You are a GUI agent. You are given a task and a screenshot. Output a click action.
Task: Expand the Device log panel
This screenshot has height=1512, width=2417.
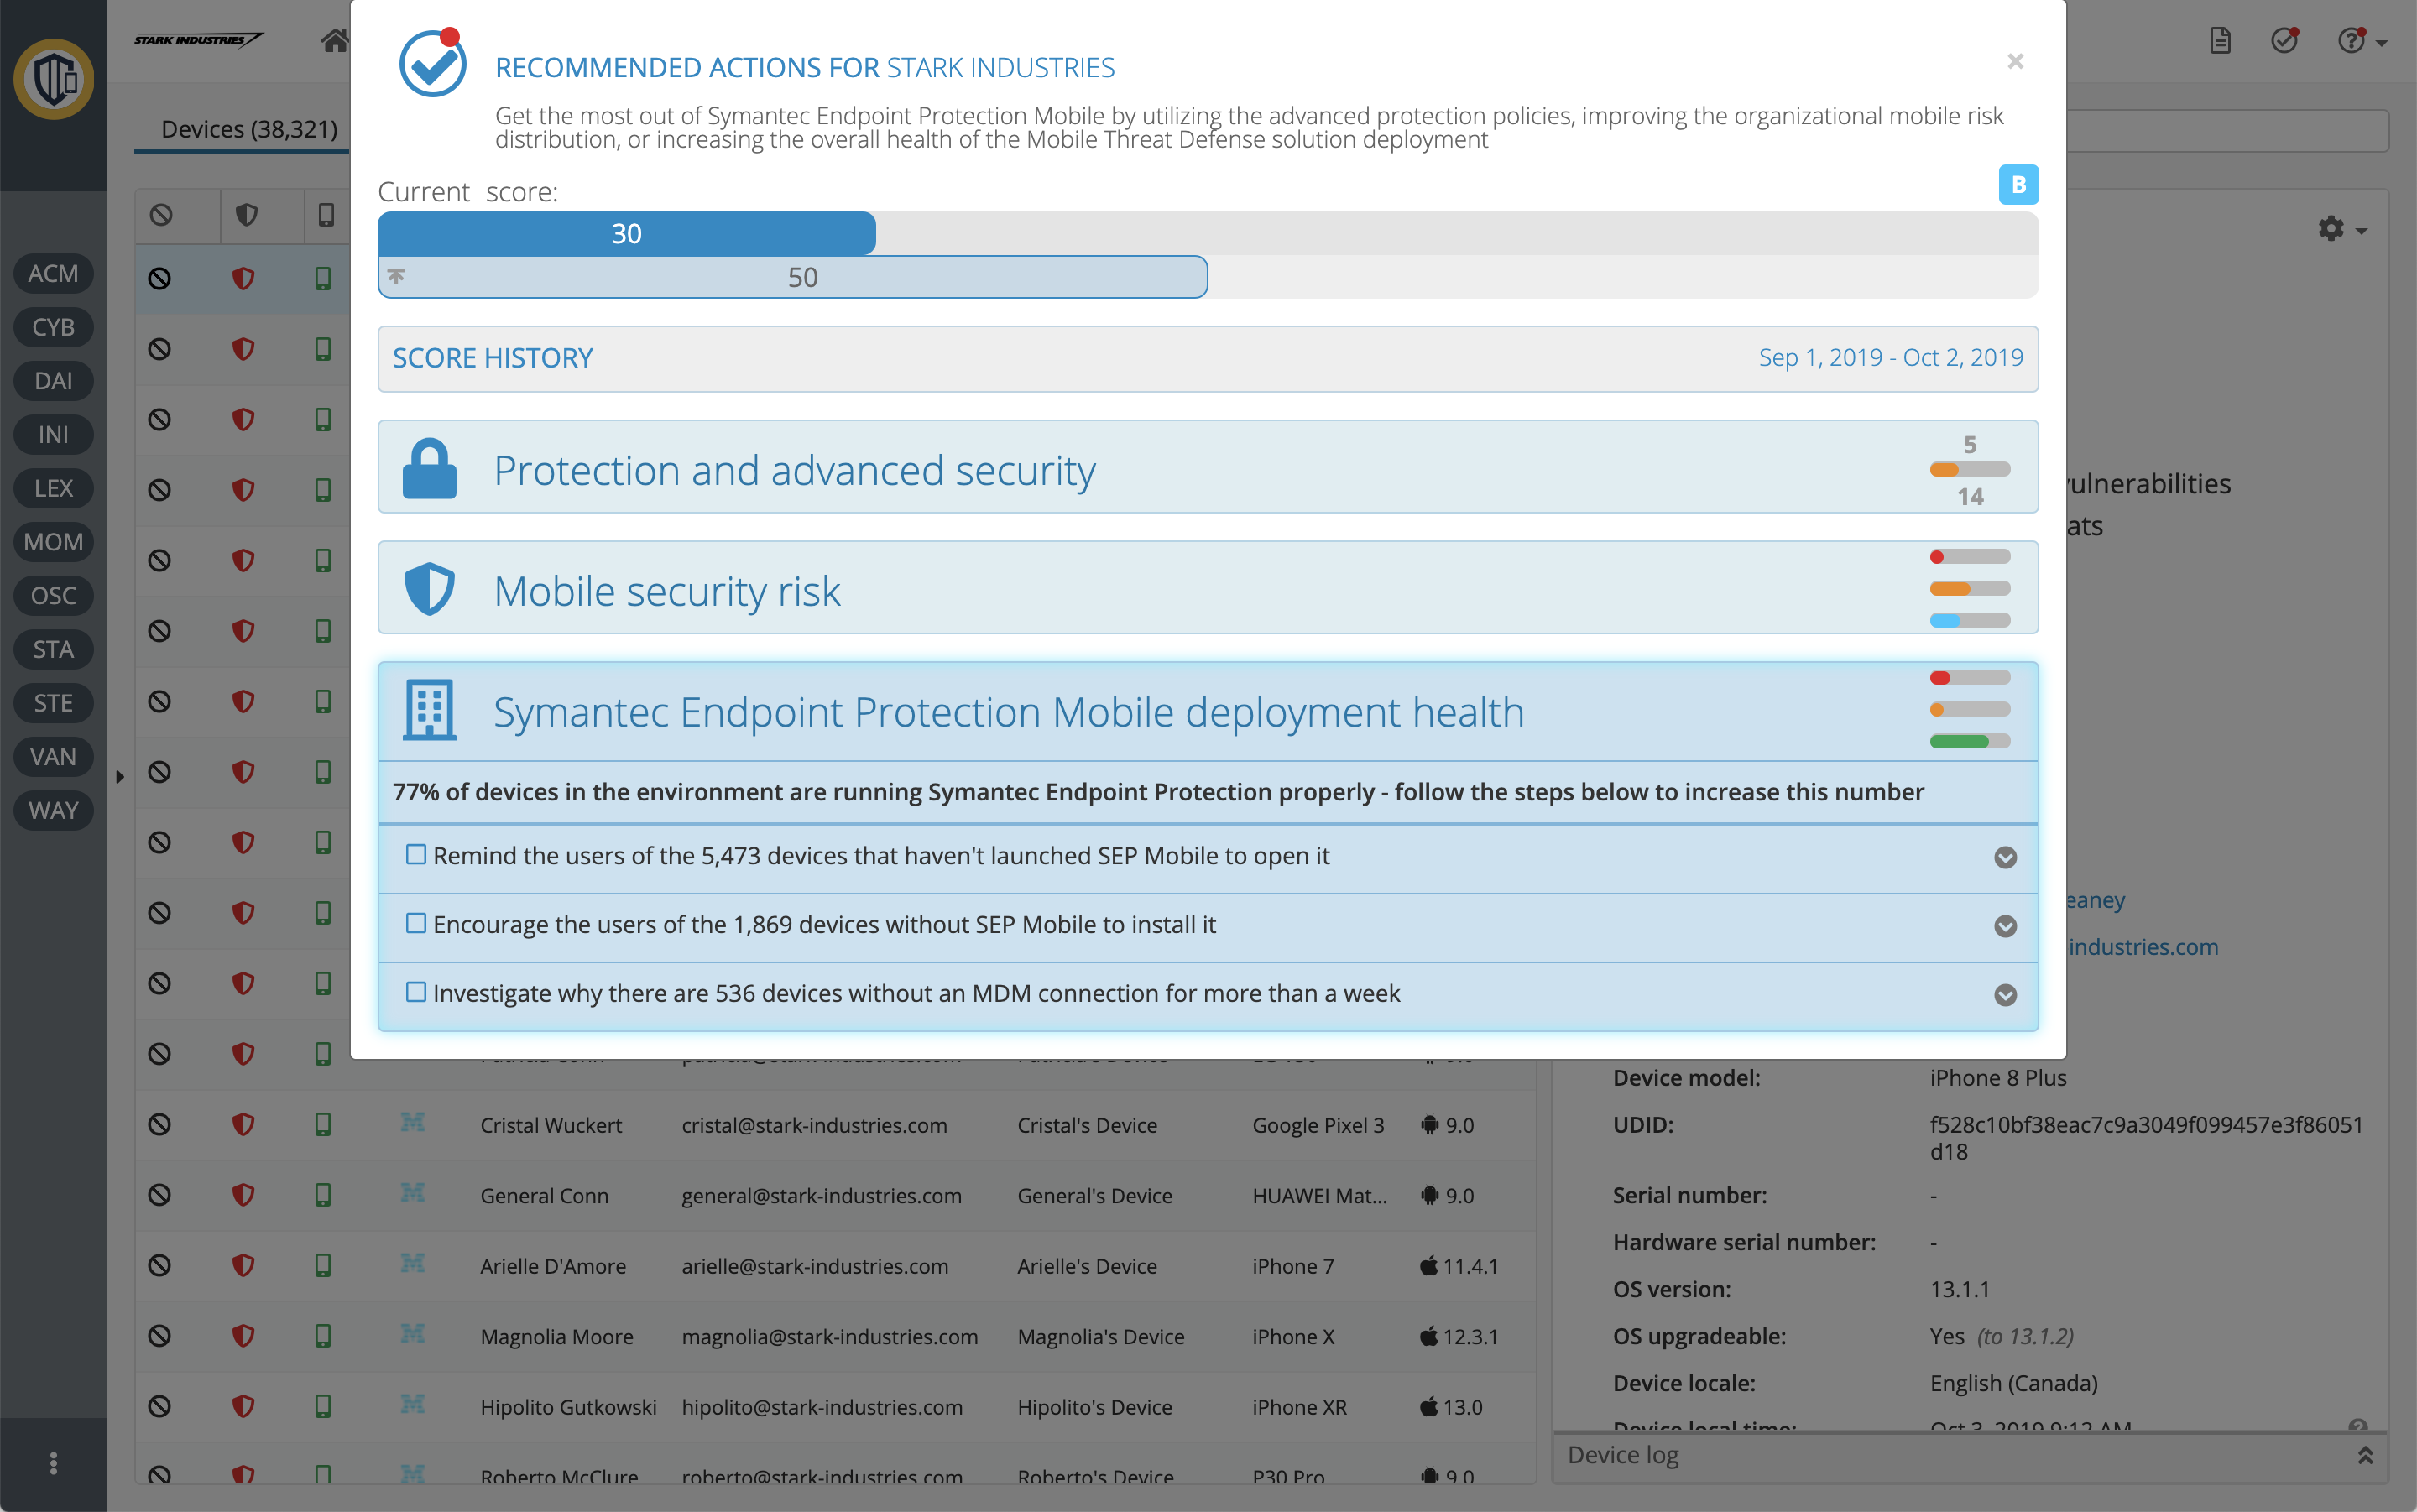tap(2364, 1455)
